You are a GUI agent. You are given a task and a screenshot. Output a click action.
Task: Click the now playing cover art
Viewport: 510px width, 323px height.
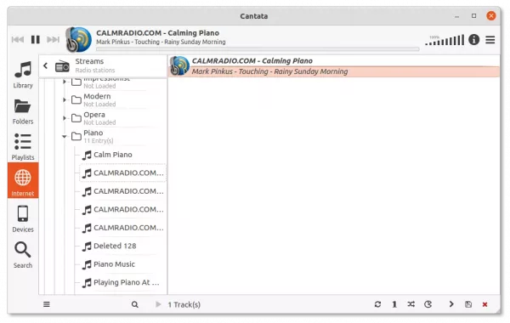click(x=78, y=40)
